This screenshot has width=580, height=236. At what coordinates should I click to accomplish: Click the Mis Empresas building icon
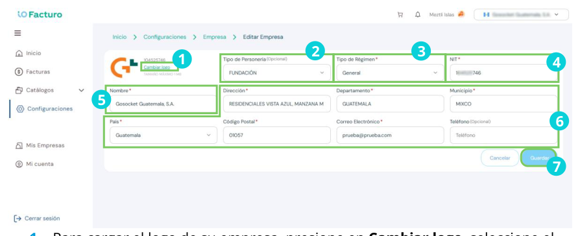(x=19, y=146)
